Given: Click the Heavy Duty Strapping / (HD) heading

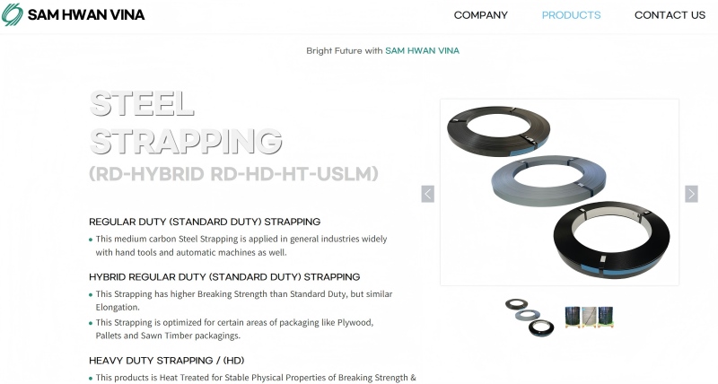Looking at the screenshot, I should (167, 361).
